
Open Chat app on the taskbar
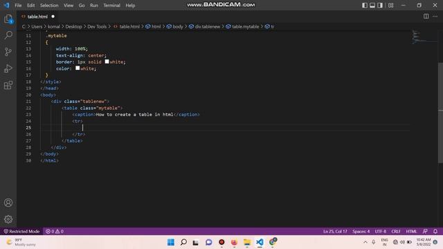[209, 242]
